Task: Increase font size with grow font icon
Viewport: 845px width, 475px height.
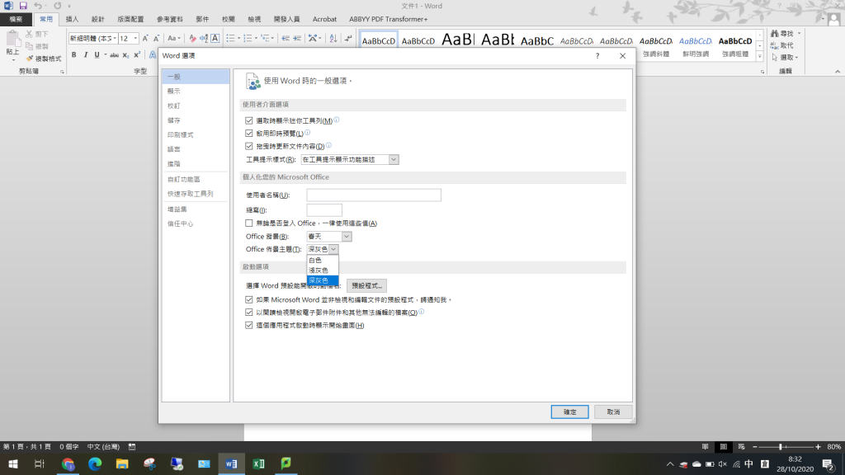Action: [x=145, y=38]
